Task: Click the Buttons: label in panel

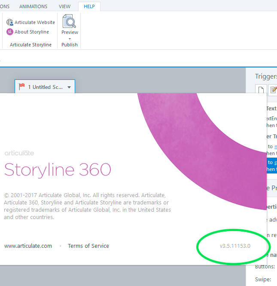Action: click(x=265, y=267)
